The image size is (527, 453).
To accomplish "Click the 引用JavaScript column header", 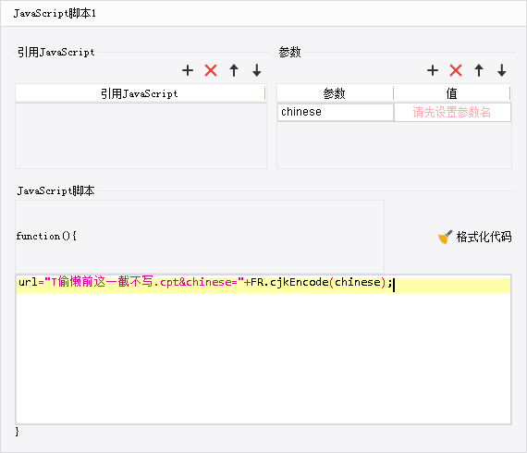I will pyautogui.click(x=141, y=93).
